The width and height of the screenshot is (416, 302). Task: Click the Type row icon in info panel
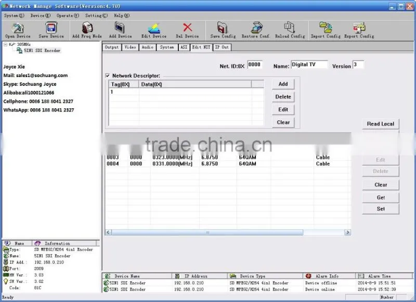coord(6,249)
